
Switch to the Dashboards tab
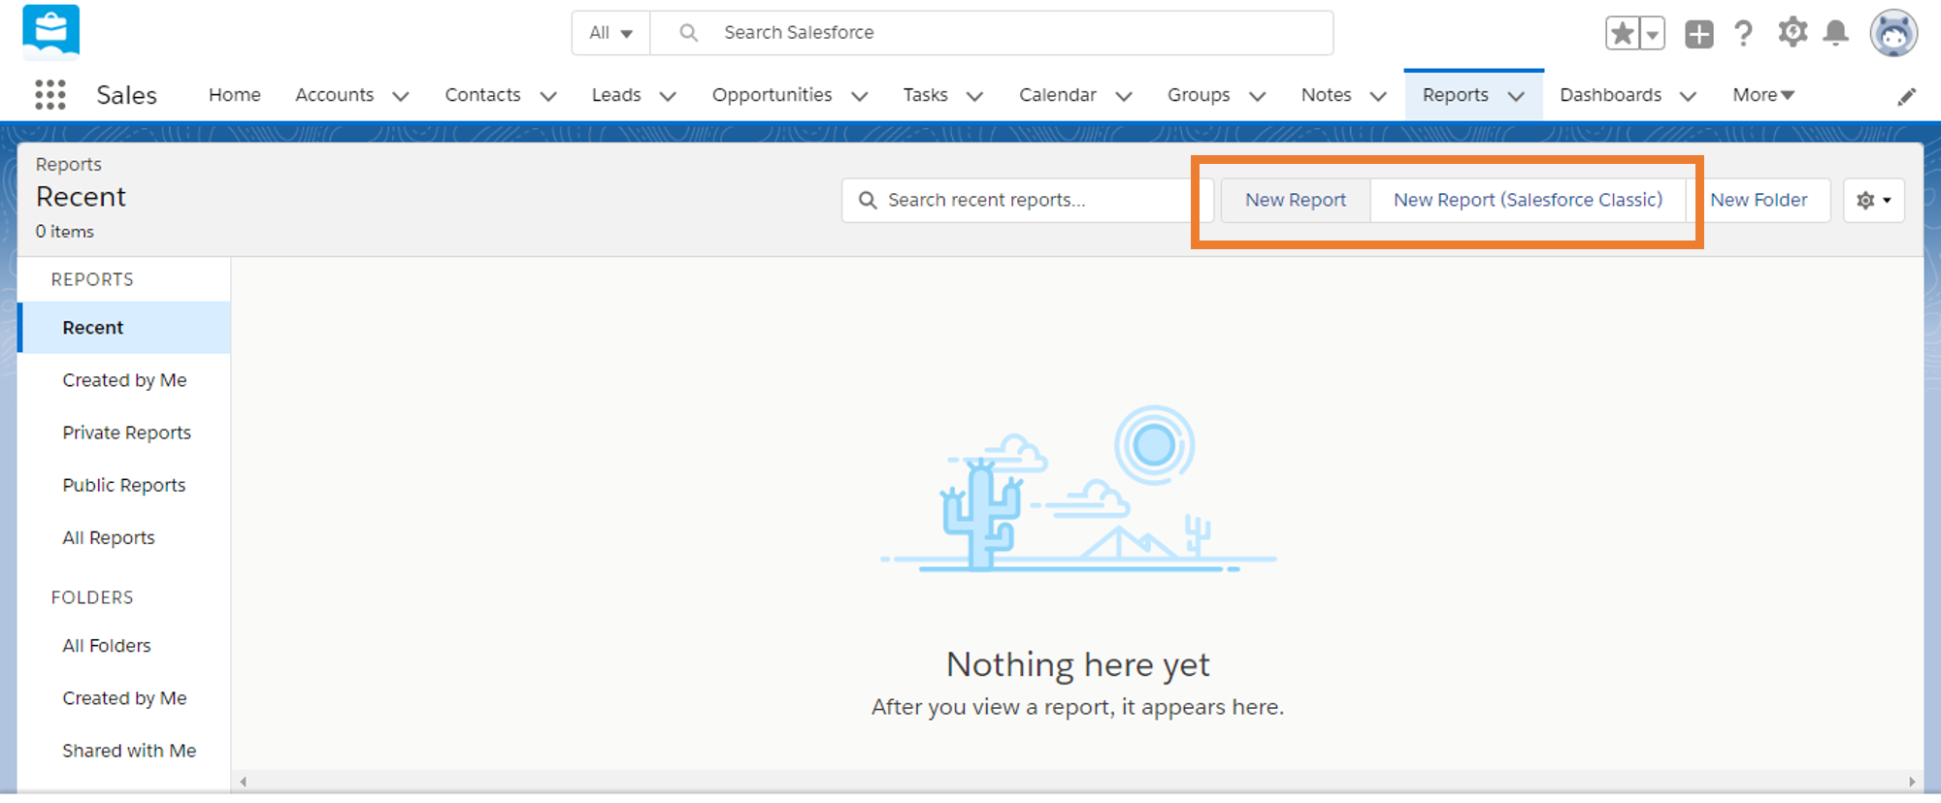pyautogui.click(x=1611, y=95)
